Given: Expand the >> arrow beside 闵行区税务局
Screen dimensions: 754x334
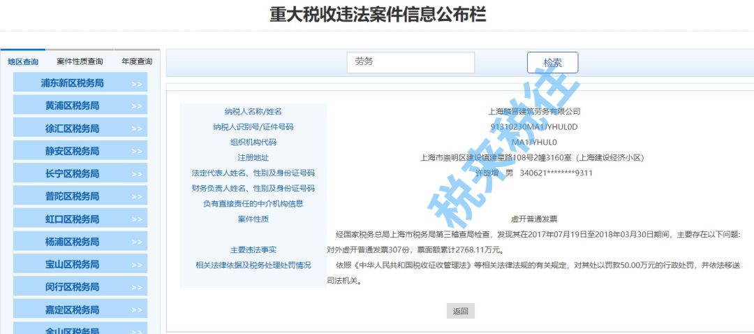Looking at the screenshot, I should click(x=137, y=288).
